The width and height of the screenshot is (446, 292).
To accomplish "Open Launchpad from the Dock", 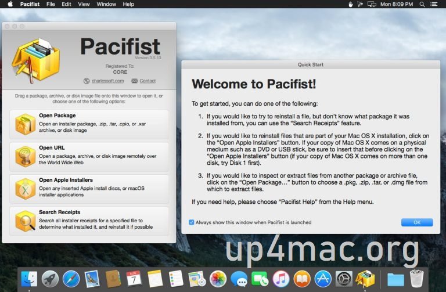I will pyautogui.click(x=50, y=279).
